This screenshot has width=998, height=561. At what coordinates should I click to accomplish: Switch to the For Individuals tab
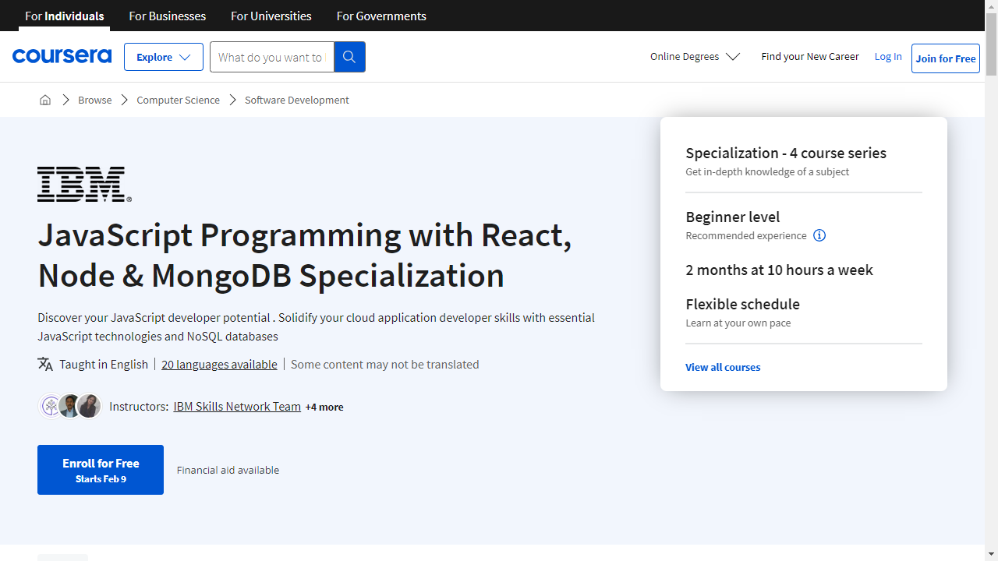point(64,16)
